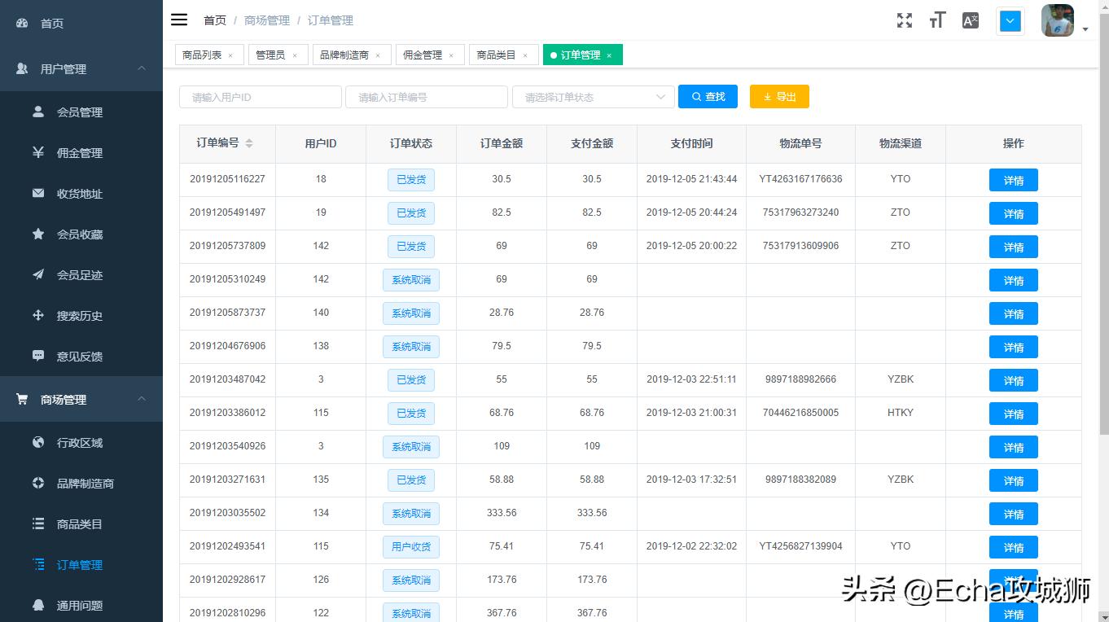This screenshot has height=622, width=1109.
Task: Close the 订单管理 active tab
Action: 609,55
